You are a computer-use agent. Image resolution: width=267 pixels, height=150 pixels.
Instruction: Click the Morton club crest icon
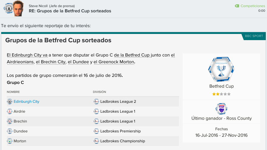[10, 141]
